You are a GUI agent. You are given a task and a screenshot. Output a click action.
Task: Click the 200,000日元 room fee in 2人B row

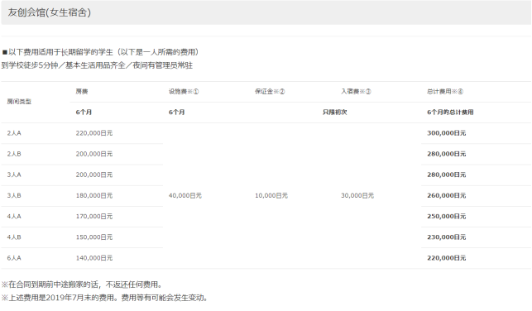[94, 154]
